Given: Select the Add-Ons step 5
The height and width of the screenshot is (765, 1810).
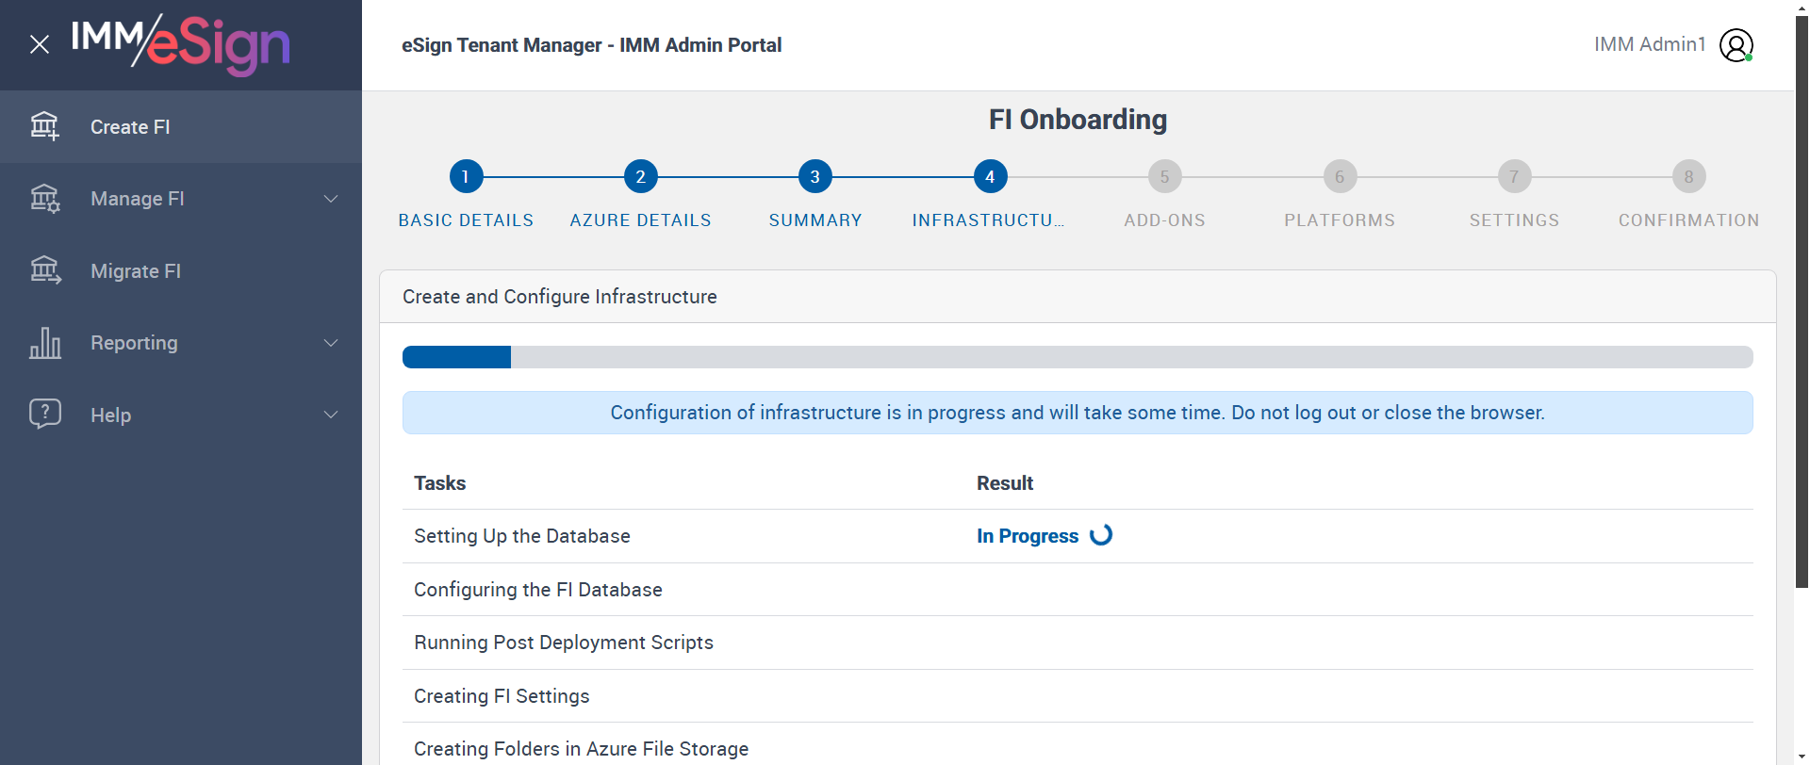Looking at the screenshot, I should point(1164,176).
